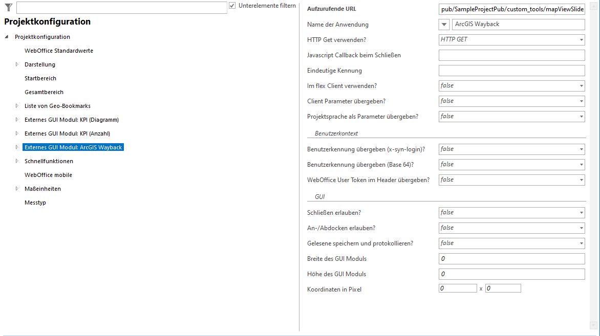
Task: Open the HTTP Get verwenden dropdown
Action: tap(581, 39)
